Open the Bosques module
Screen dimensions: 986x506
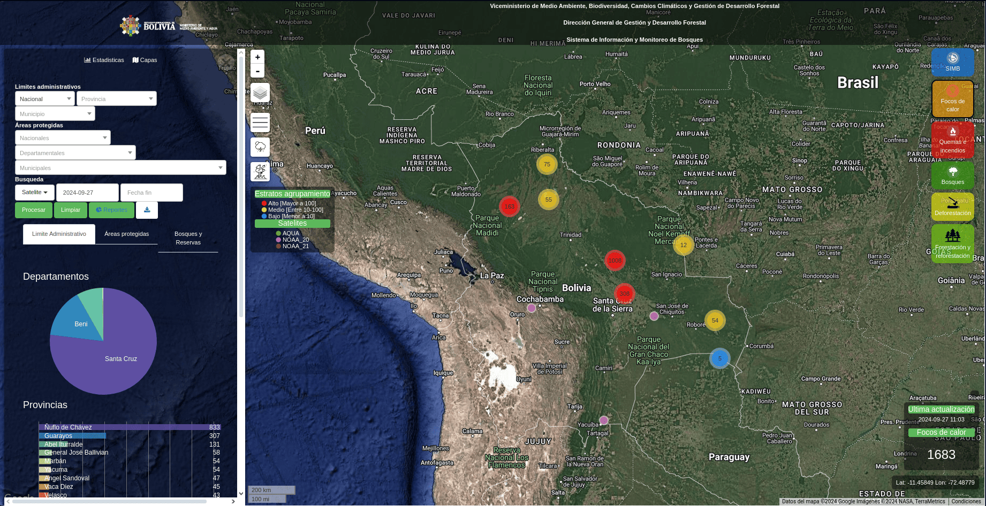pos(953,175)
